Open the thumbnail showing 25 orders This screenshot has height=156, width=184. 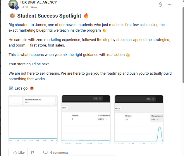pos(139,119)
